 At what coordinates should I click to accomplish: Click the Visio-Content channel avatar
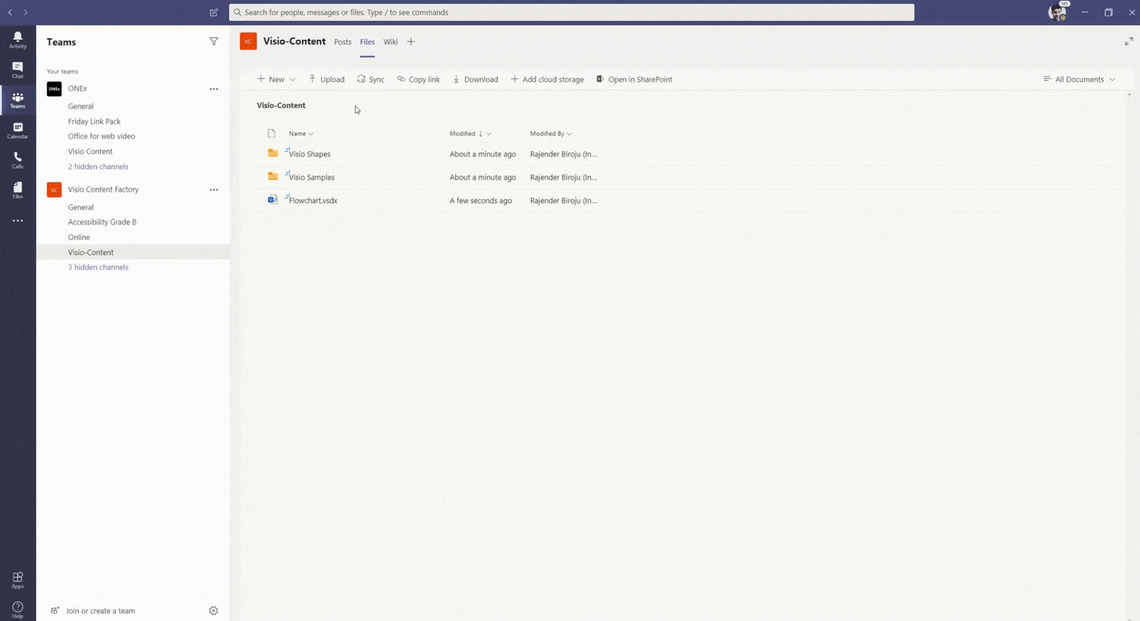tap(248, 41)
